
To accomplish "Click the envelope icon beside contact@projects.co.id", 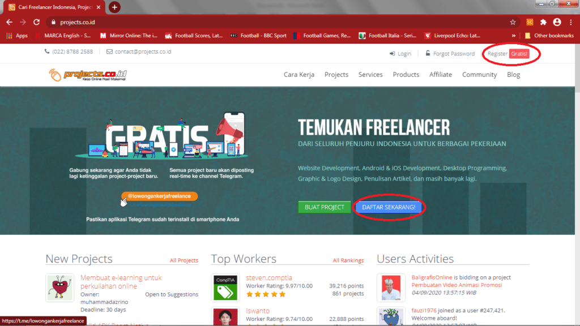I will coord(110,52).
